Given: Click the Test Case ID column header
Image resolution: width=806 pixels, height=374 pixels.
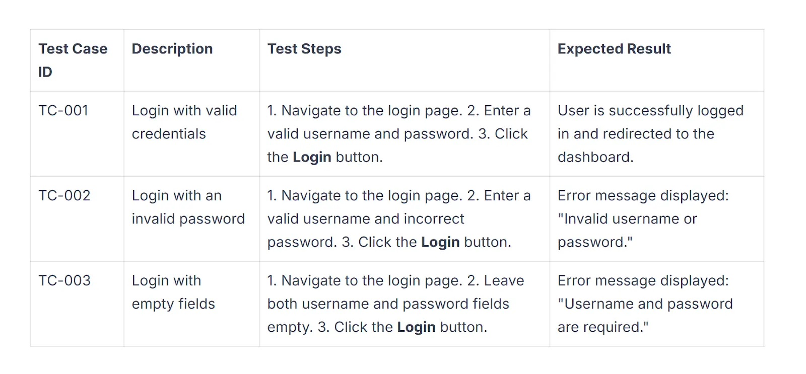Looking at the screenshot, I should coord(73,60).
